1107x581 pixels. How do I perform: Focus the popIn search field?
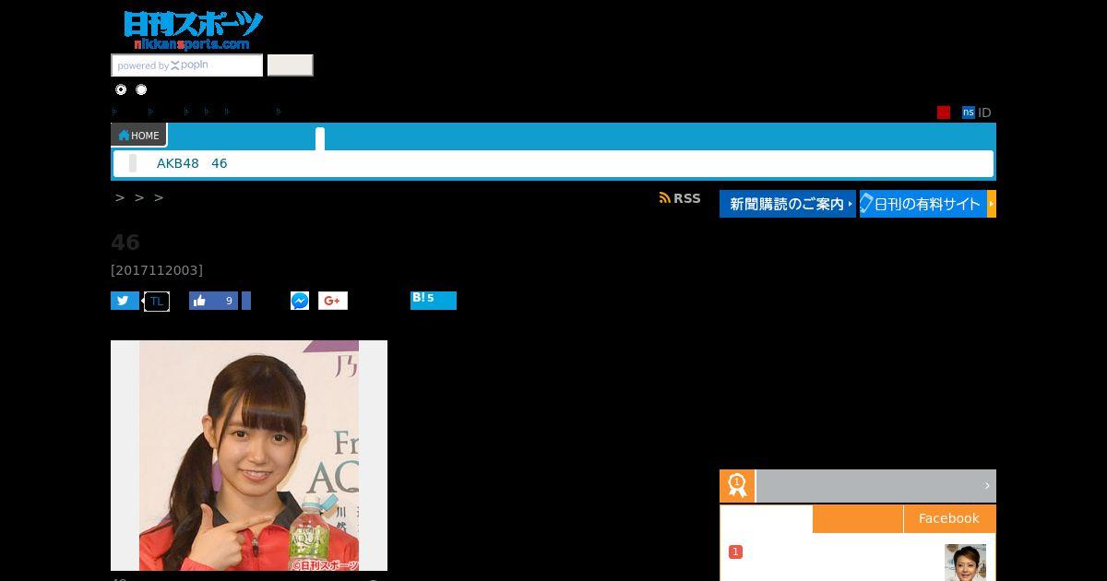tap(187, 65)
